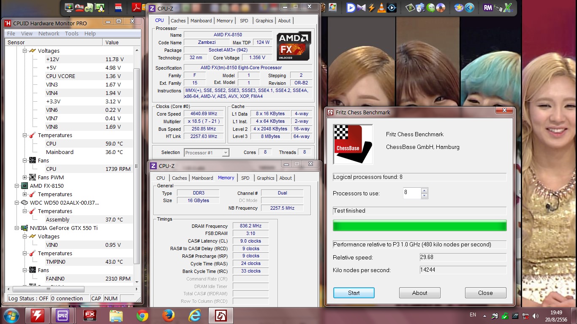Viewport: 577px width, 324px height.
Task: Click the green benchmark progress bar
Action: 420,226
